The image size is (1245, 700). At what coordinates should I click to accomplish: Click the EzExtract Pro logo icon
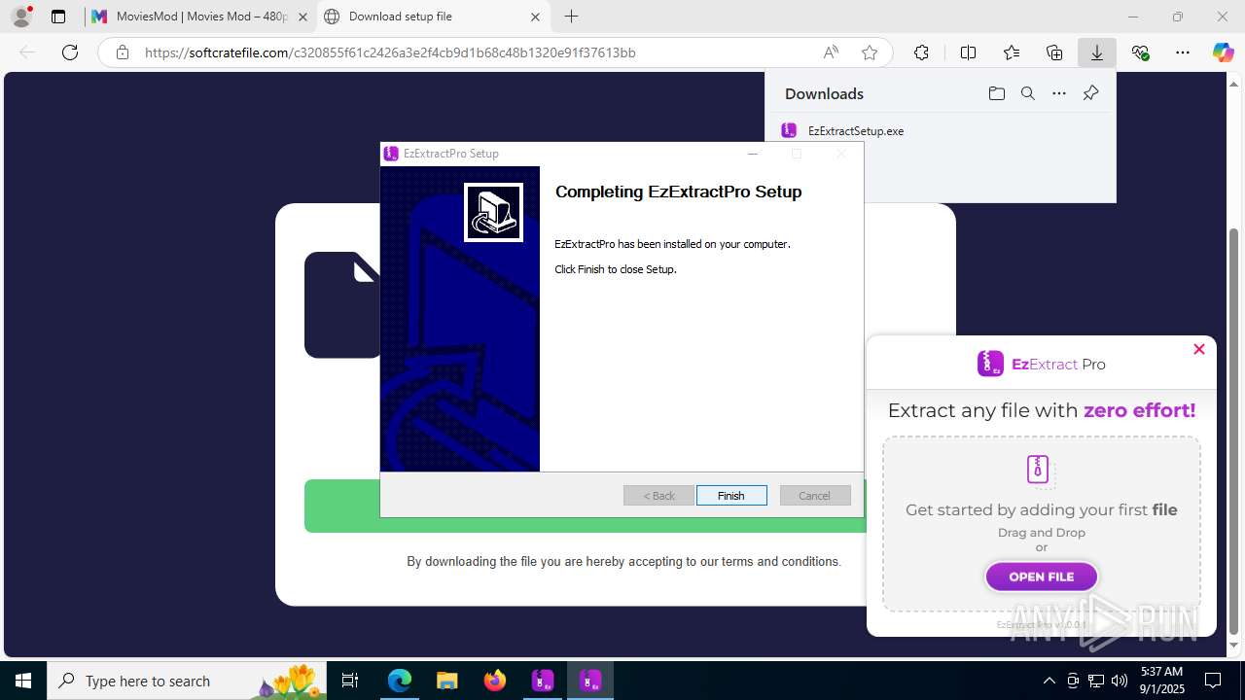coord(990,364)
